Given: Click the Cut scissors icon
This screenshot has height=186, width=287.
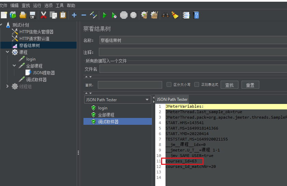Looking at the screenshot, I should [x=43, y=15].
